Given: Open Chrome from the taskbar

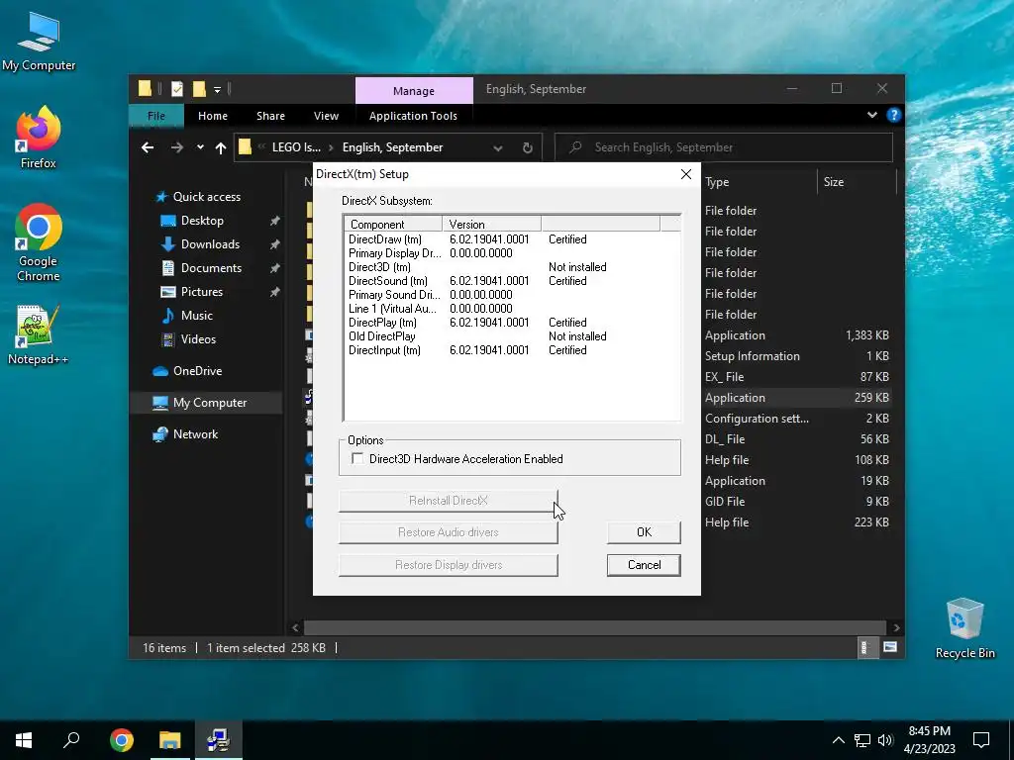Looking at the screenshot, I should pyautogui.click(x=122, y=740).
